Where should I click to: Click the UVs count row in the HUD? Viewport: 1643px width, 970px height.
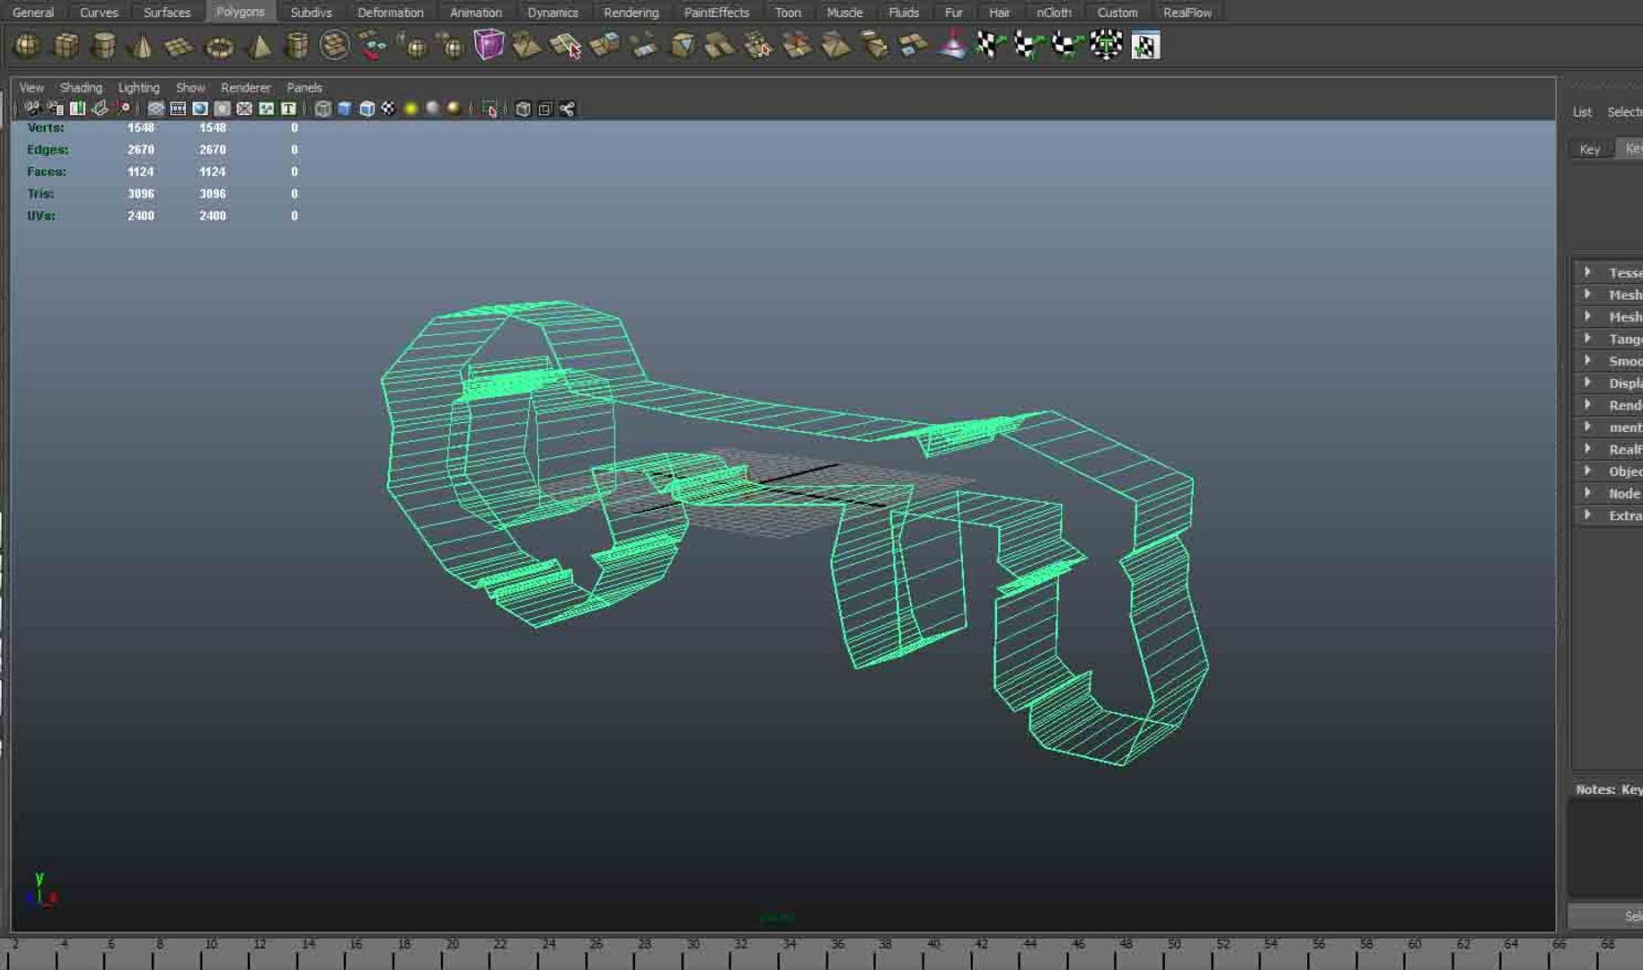(x=163, y=216)
